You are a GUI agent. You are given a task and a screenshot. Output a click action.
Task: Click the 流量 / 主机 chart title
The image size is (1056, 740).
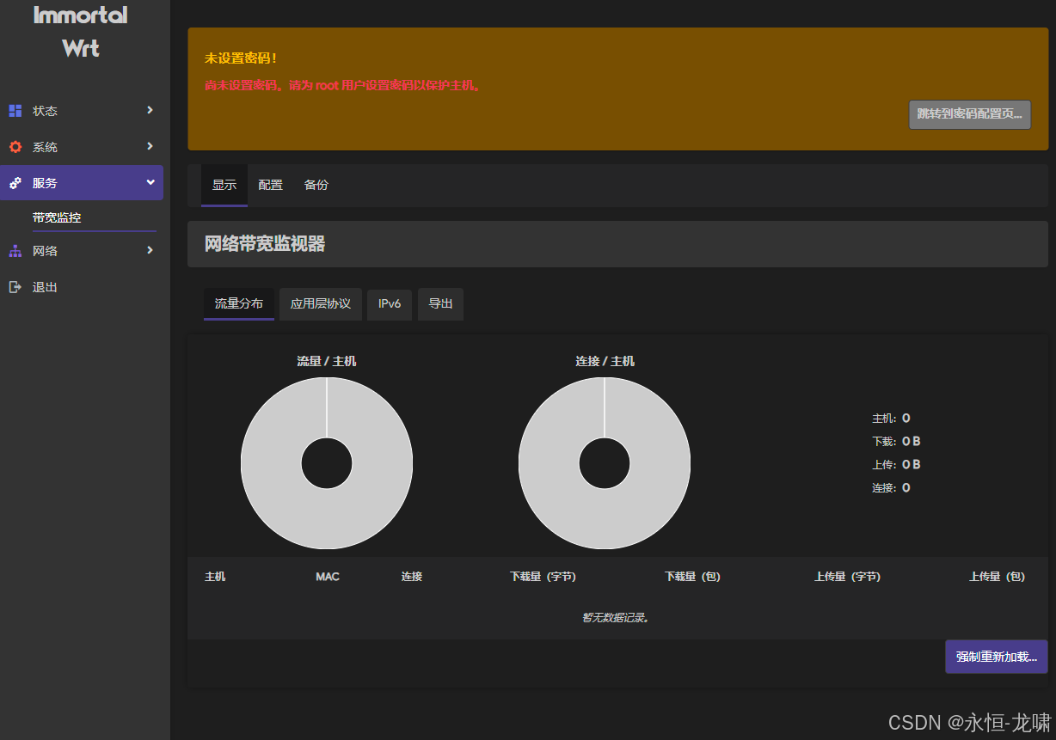327,361
